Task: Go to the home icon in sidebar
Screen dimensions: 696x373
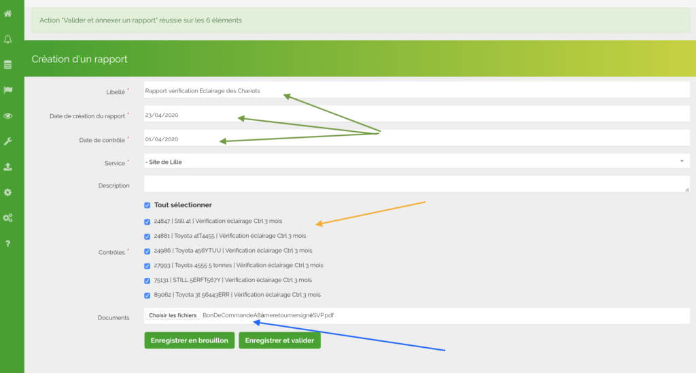Action: point(8,14)
